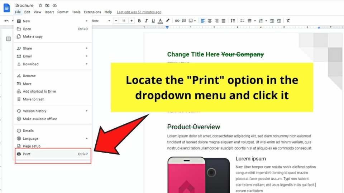The height and width of the screenshot is (193, 344).
Task: Choose Make available offline
Action: tap(53, 119)
